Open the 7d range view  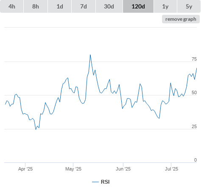click(x=84, y=6)
